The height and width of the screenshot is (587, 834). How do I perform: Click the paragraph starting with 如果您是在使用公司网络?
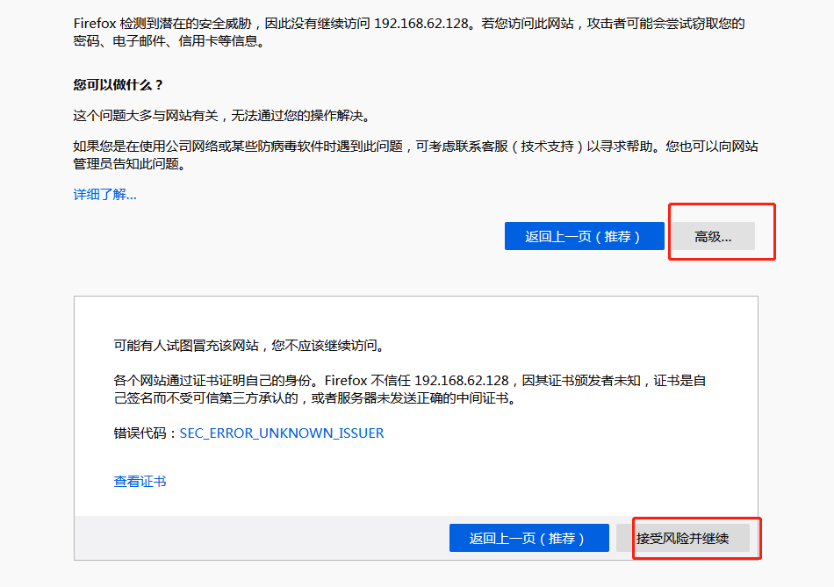pyautogui.click(x=415, y=154)
